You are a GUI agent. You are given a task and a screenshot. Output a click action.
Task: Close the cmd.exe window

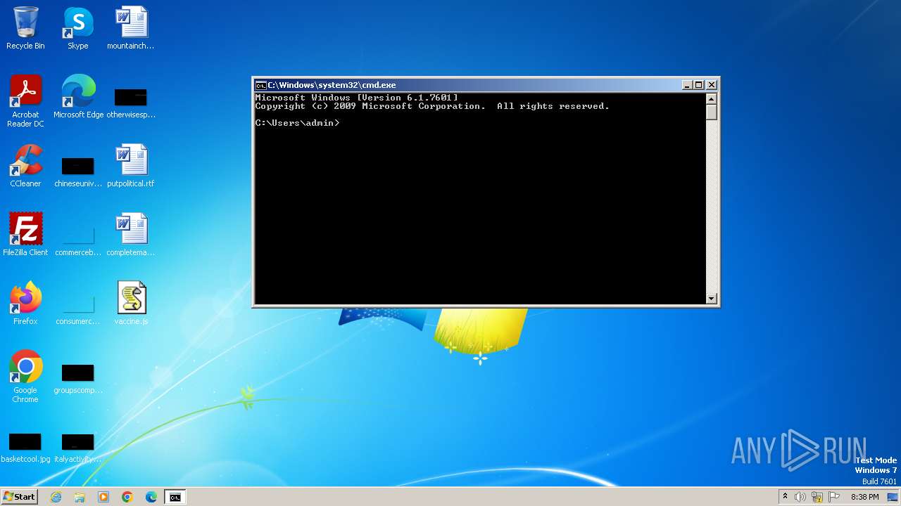point(712,85)
